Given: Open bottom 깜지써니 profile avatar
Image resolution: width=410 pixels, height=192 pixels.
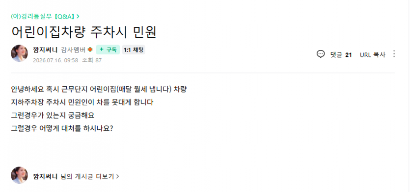Looking at the screenshot, I should point(19,175).
